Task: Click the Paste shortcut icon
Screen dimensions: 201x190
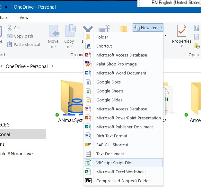Action: [10, 45]
